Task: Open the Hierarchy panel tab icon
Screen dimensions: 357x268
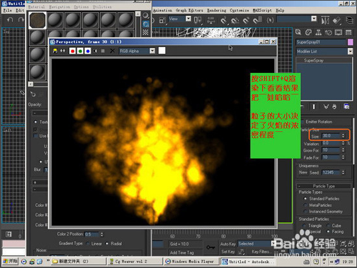Action: (318, 32)
